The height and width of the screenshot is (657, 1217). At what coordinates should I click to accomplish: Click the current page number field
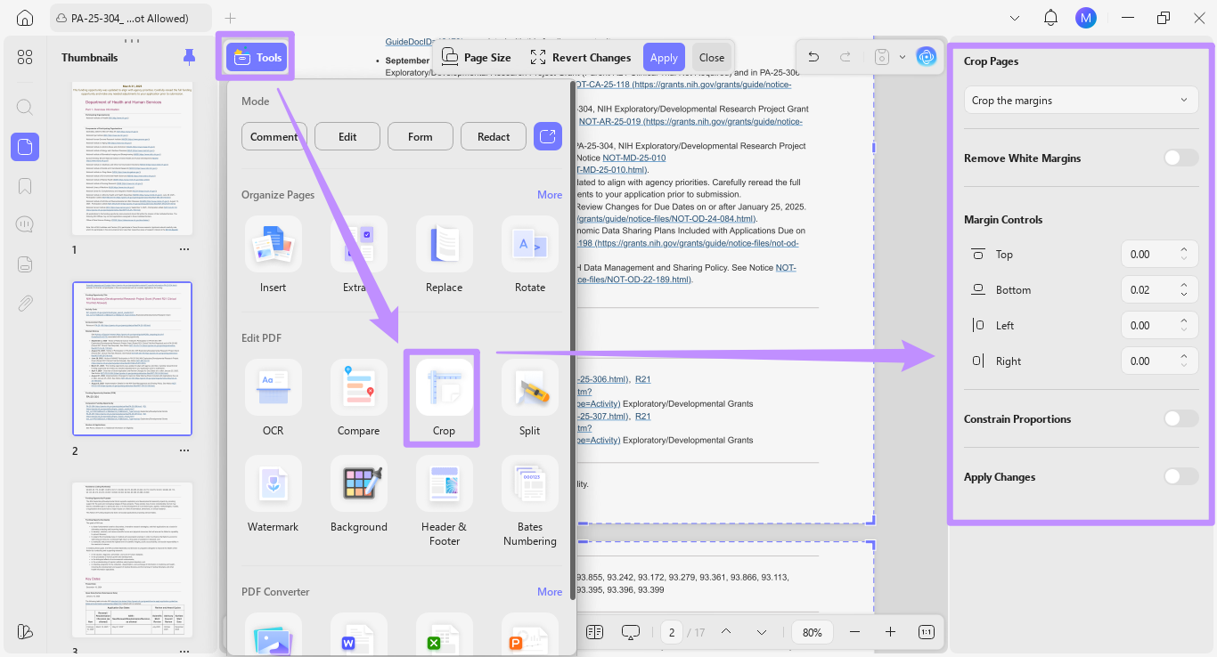pyautogui.click(x=671, y=632)
